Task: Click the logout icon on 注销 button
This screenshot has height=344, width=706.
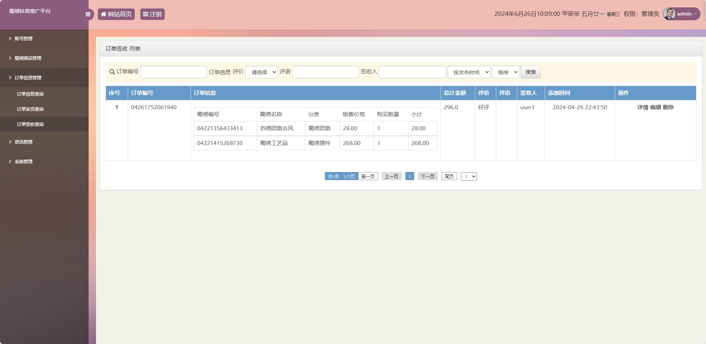Action: [146, 14]
